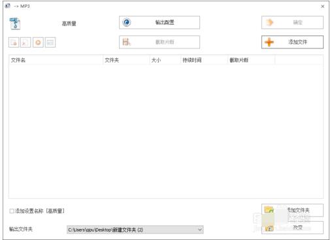Click the 添加文件 button
Image resolution: width=334 pixels, height=240 pixels.
292,42
